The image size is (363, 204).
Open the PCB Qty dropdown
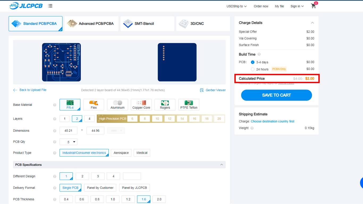pyautogui.click(x=68, y=142)
